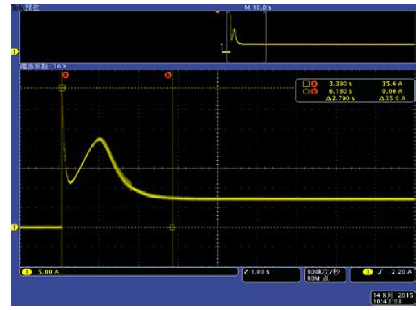420x310 pixels.
Task: Click cursor b crosshair on ground level
Action: point(172,228)
